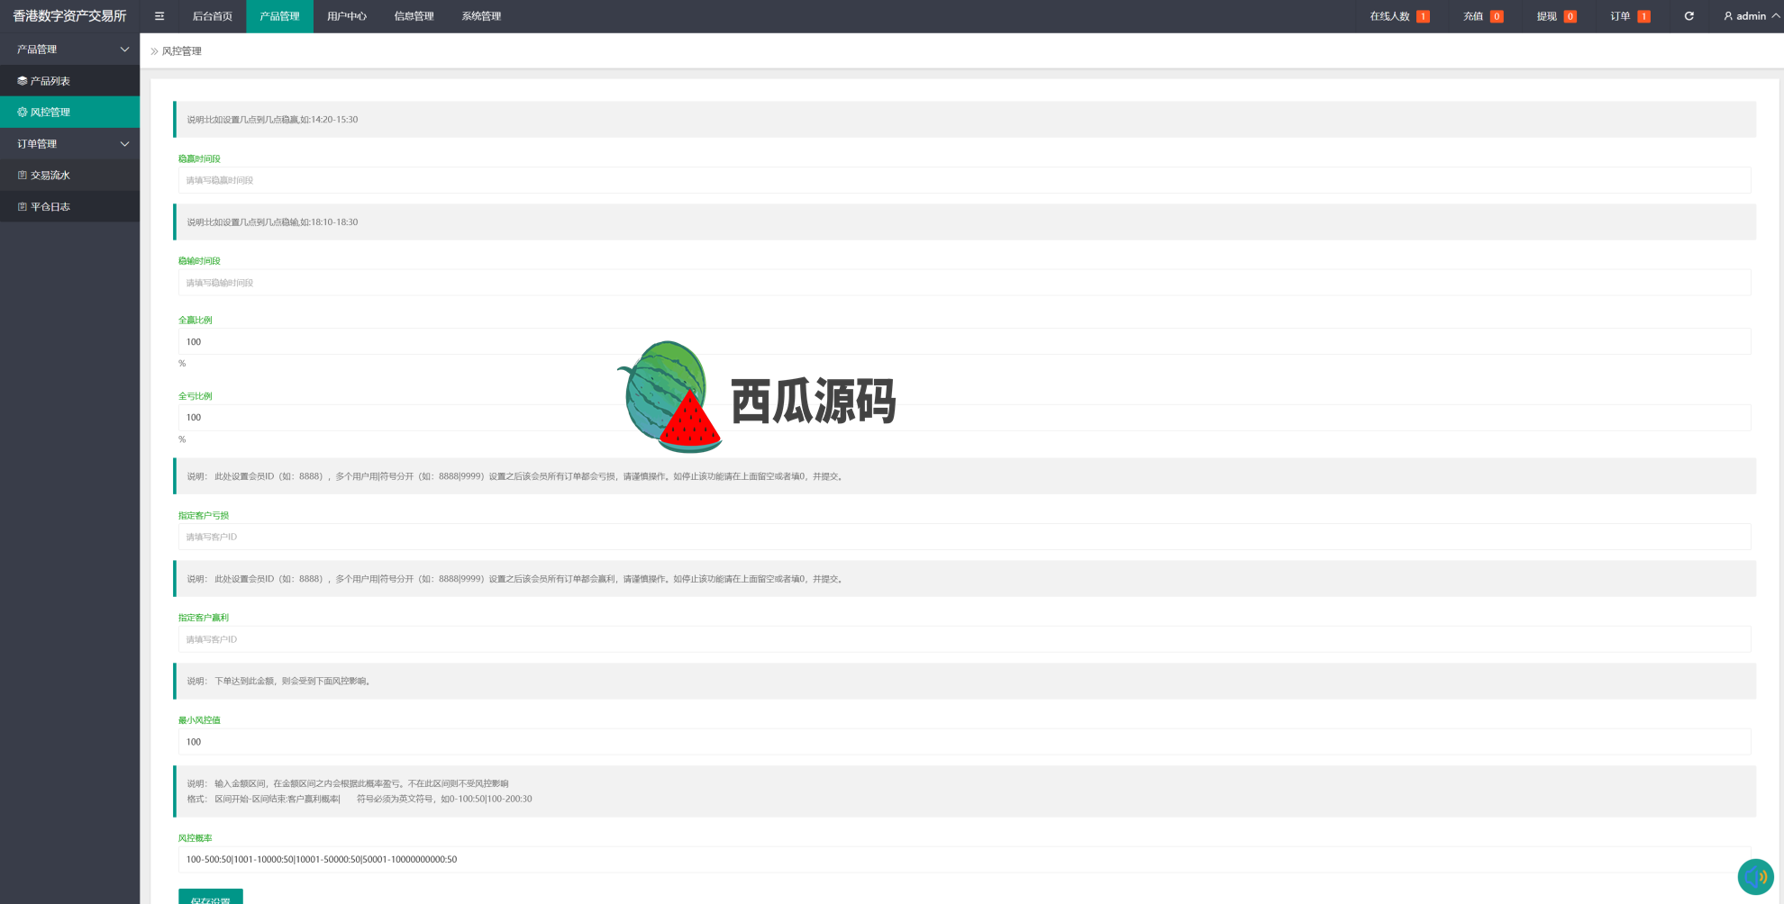This screenshot has width=1784, height=904.
Task: Open the 信息管理 top menu
Action: pyautogui.click(x=414, y=16)
